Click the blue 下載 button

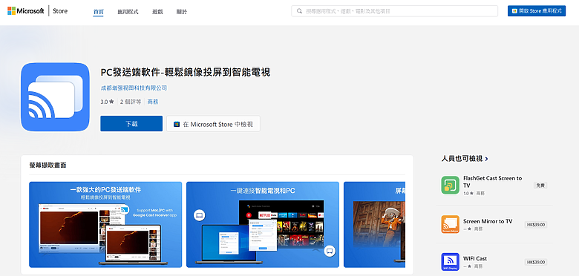pyautogui.click(x=131, y=124)
